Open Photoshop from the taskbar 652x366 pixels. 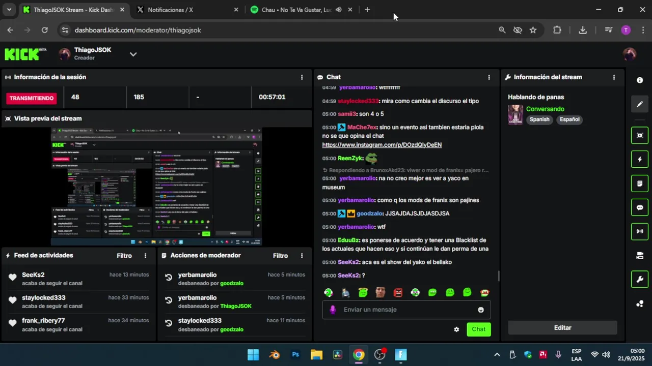(295, 355)
